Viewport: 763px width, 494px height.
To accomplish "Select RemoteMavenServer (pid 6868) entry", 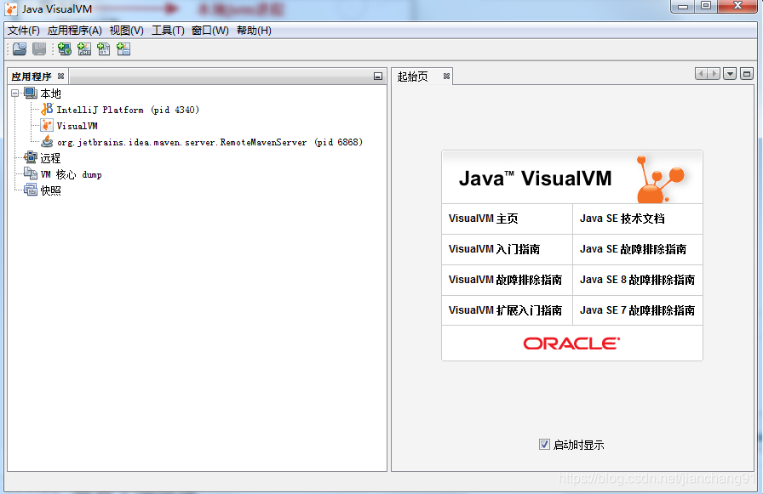I will pyautogui.click(x=209, y=142).
